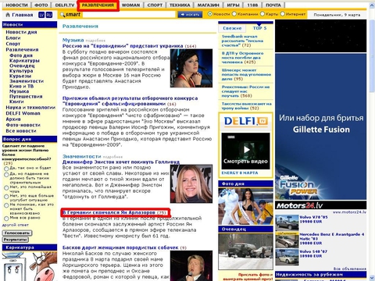Open the Volvo V70 car thumbnail
Viewport: 375px width, 281px height.
tap(287, 222)
